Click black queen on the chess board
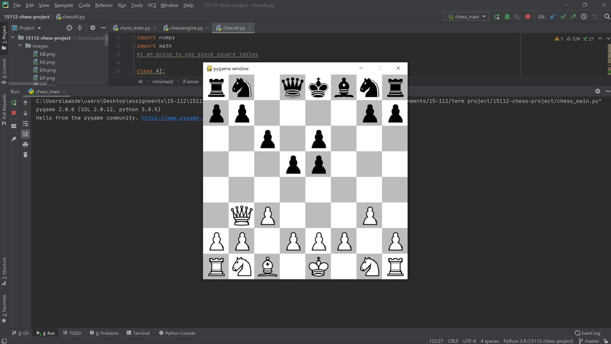The width and height of the screenshot is (611, 344). pos(293,87)
